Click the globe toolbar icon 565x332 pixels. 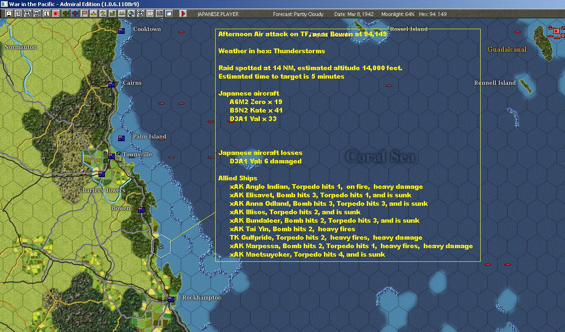(x=131, y=14)
